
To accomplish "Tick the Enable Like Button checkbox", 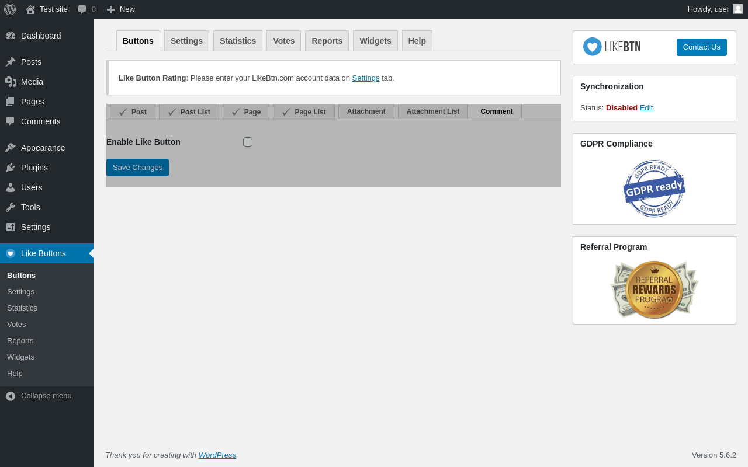I will point(248,142).
